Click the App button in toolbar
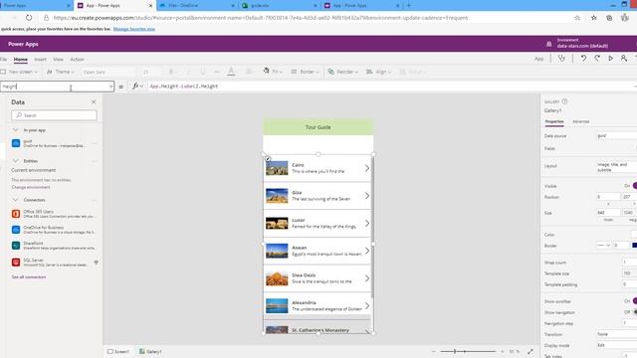The width and height of the screenshot is (637, 358). click(538, 59)
